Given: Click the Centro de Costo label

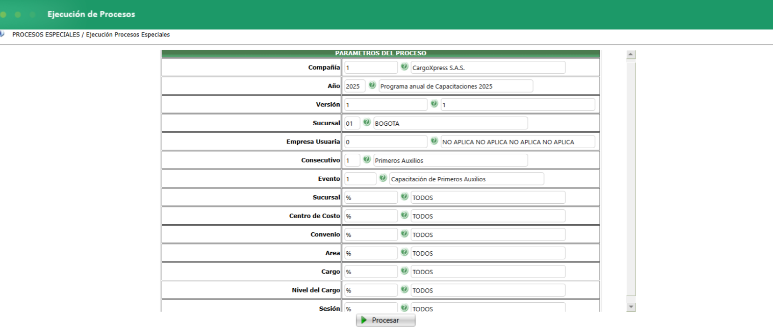Looking at the screenshot, I should [315, 216].
